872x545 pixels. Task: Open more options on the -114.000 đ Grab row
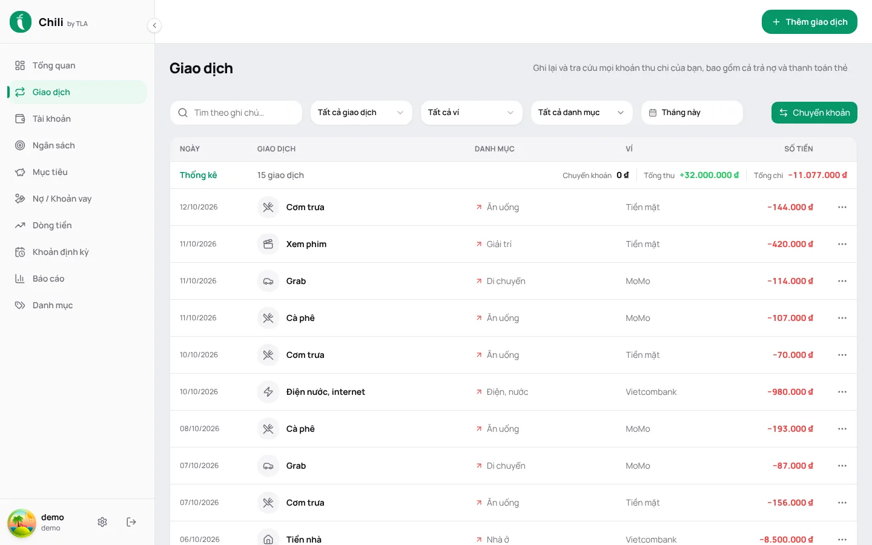point(842,281)
